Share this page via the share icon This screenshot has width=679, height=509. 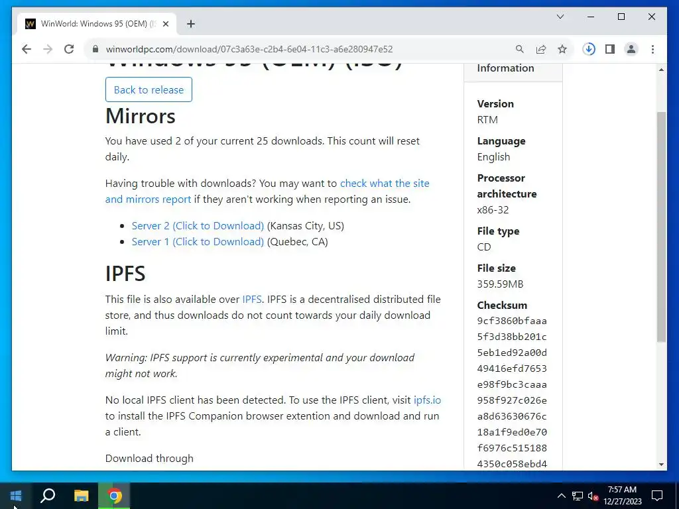tap(541, 49)
